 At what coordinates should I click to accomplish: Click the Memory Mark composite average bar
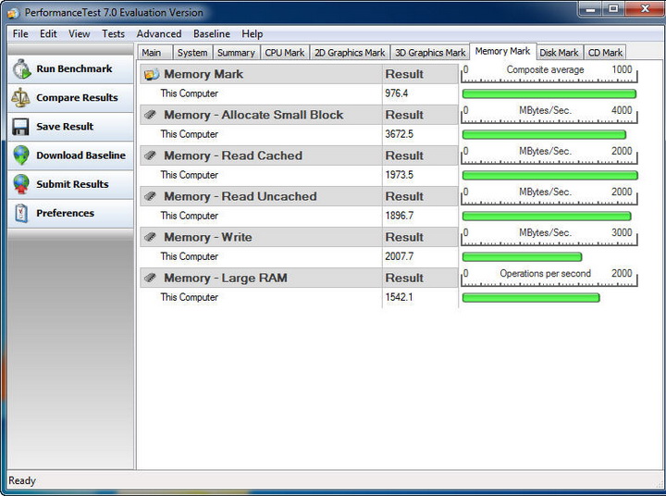[x=549, y=94]
